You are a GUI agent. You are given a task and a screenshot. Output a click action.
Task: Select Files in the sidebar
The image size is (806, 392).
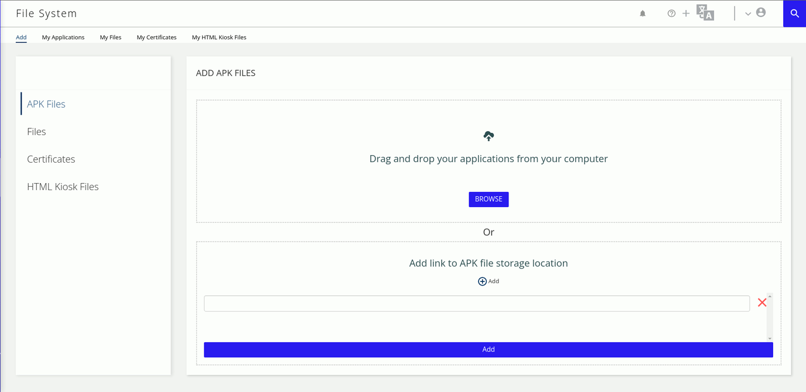(x=36, y=132)
